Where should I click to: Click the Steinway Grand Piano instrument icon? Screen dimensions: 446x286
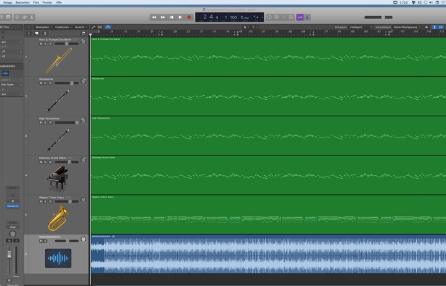pos(58,178)
